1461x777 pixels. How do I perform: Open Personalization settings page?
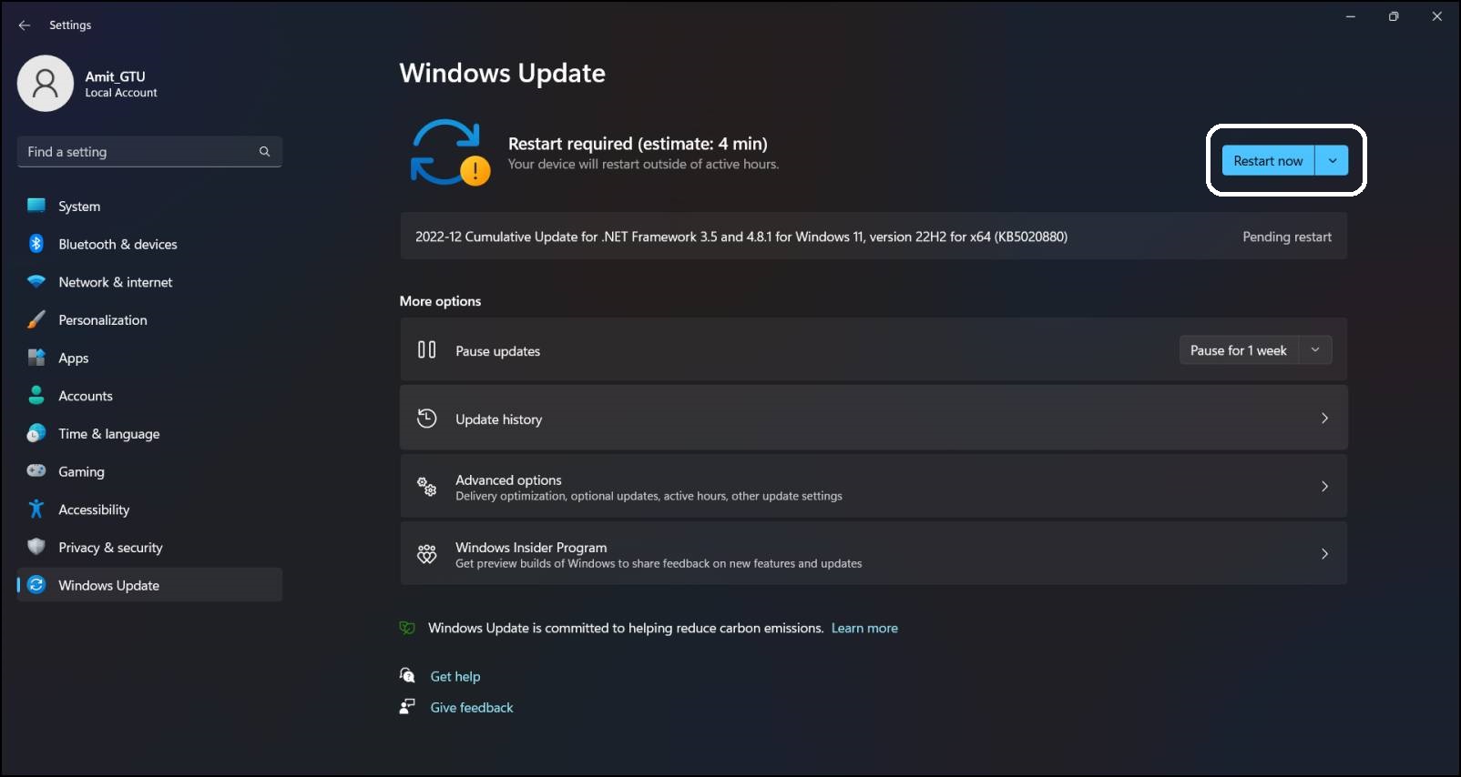pos(149,320)
